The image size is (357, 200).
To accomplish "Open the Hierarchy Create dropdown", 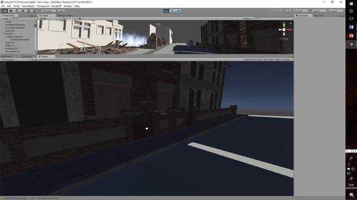I will (x=6, y=18).
